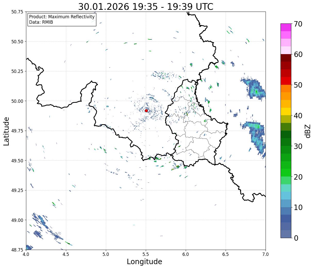
Task: Click the latitude tick label 49.75
Action: pyautogui.click(x=17, y=131)
